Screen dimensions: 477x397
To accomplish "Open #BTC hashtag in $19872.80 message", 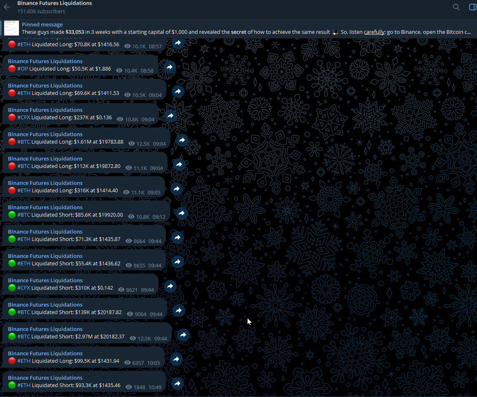I will coord(24,166).
